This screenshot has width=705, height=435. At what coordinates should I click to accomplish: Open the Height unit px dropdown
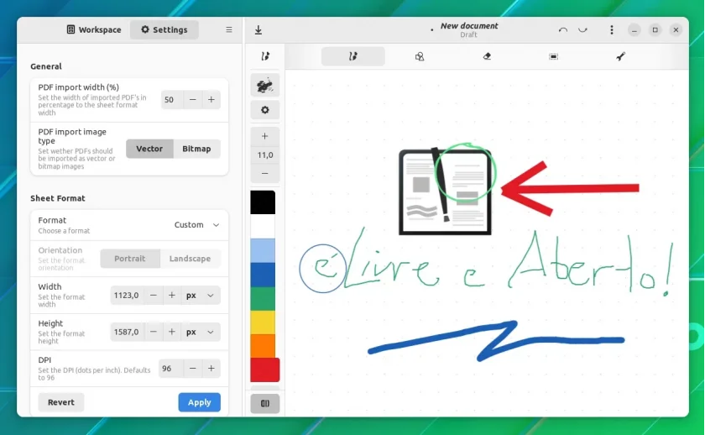[200, 332]
